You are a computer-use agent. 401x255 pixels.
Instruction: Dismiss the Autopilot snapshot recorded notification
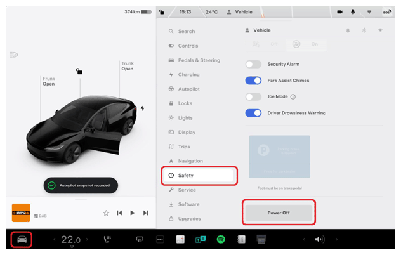pos(81,185)
